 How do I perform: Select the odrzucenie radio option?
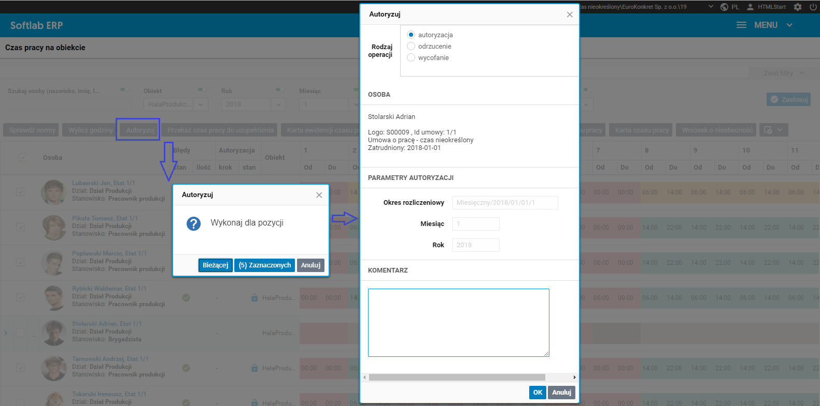point(411,46)
